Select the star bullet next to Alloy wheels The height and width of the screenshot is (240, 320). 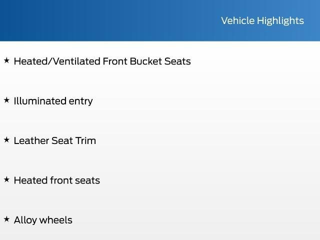(6, 219)
